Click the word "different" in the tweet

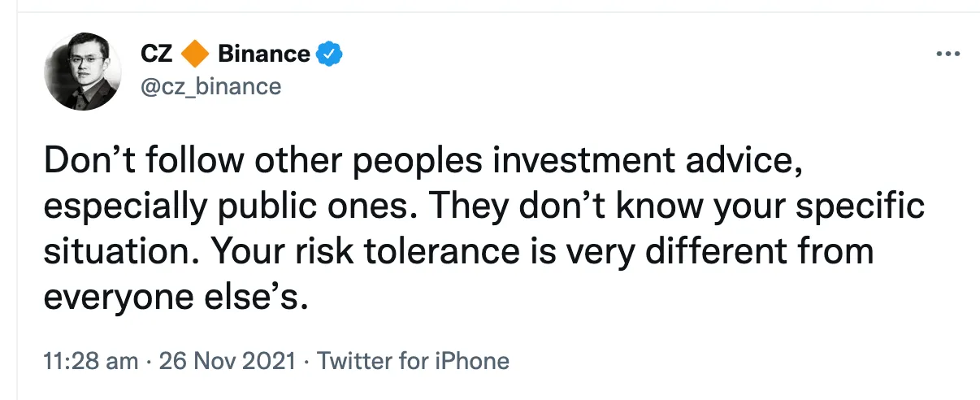(x=709, y=252)
